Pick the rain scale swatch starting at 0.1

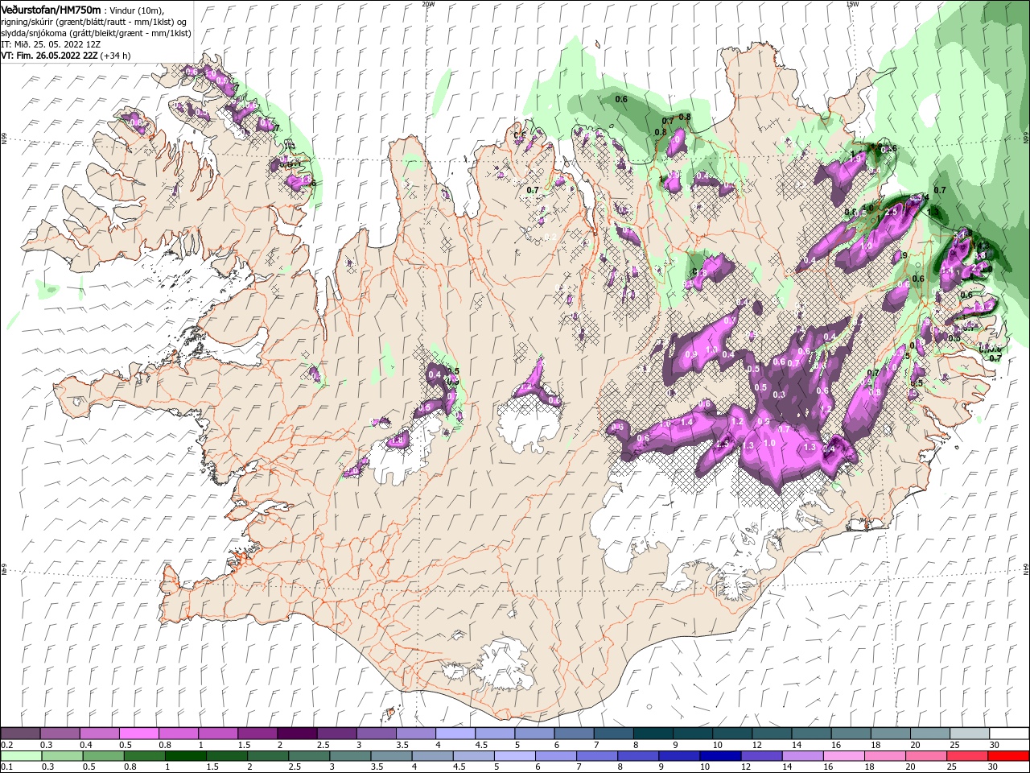[x=20, y=756]
